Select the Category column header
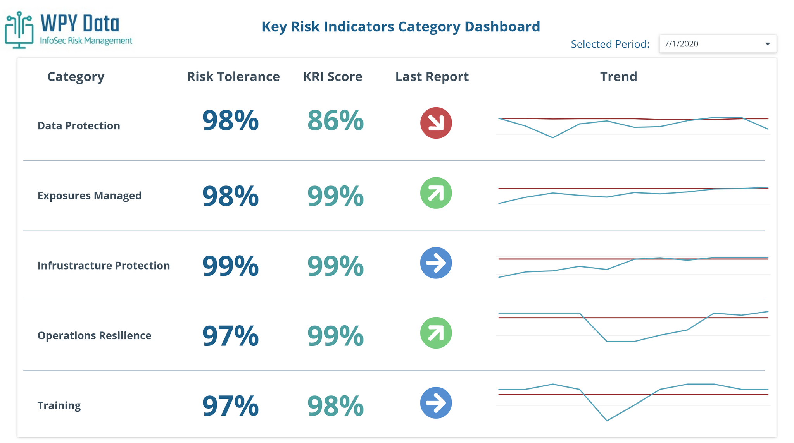Image resolution: width=794 pixels, height=443 pixels. pos(76,76)
